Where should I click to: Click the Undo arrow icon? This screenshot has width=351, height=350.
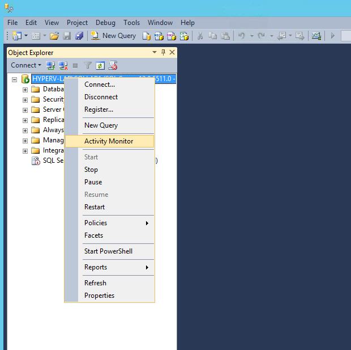tap(241, 35)
